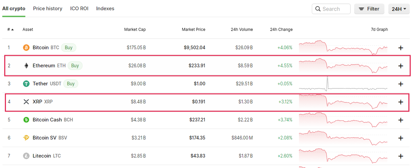
Task: Add Tether using its plus icon
Action: [x=401, y=84]
